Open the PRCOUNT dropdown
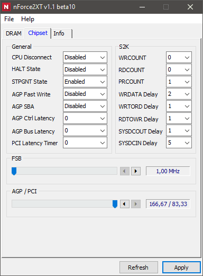Viewport: 203px width, 276px height. click(179, 82)
